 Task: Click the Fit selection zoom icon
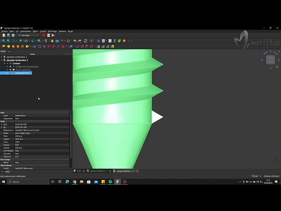[8, 41]
